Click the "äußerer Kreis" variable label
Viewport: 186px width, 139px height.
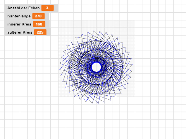point(20,32)
